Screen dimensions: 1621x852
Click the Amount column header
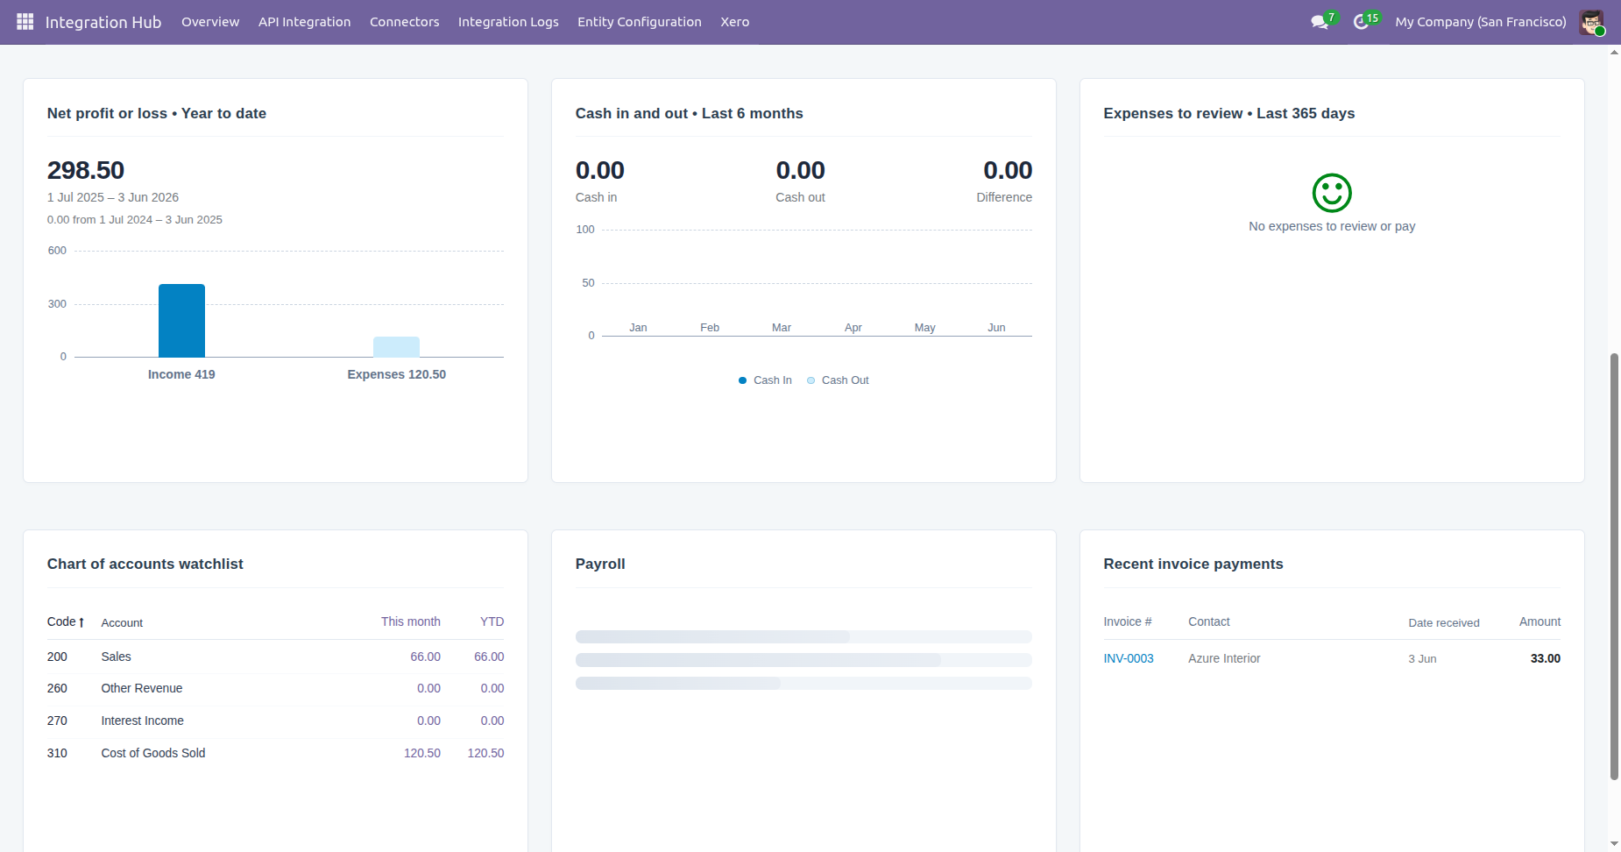[x=1540, y=621]
